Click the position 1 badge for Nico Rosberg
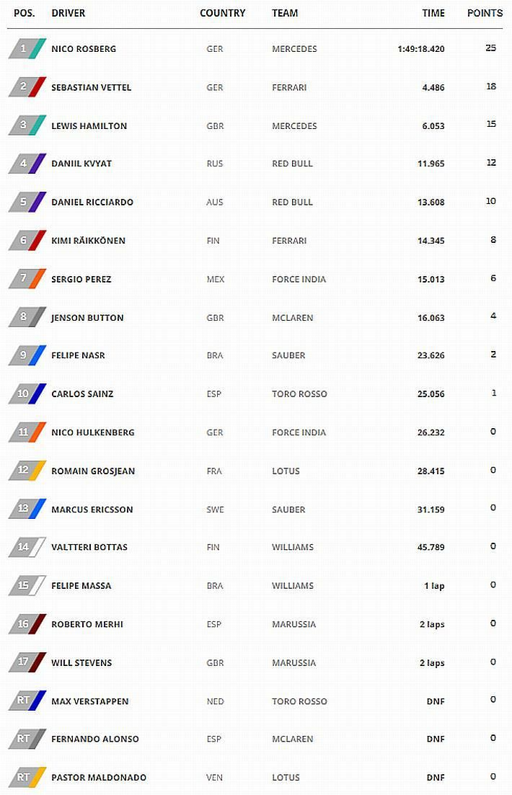Image resolution: width=512 pixels, height=795 pixels. (24, 49)
